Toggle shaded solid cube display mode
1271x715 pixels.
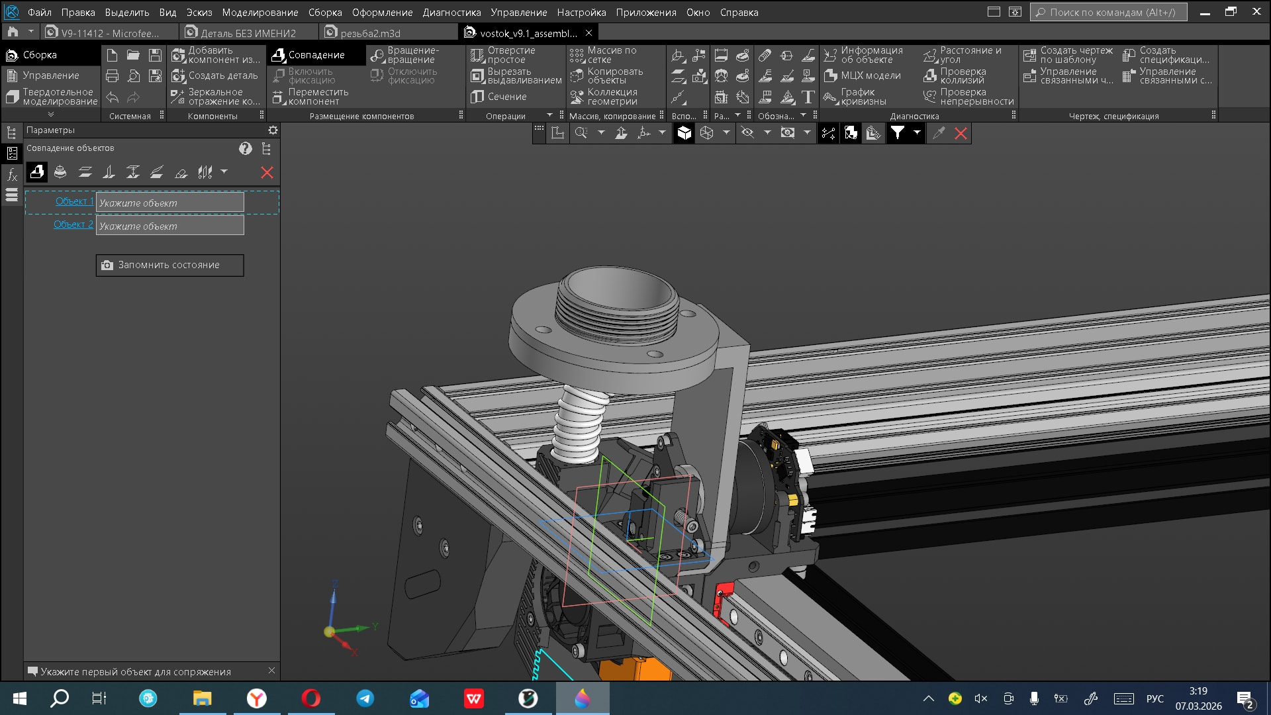684,133
